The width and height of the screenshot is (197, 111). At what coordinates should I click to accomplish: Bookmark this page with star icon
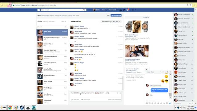coord(191,5)
